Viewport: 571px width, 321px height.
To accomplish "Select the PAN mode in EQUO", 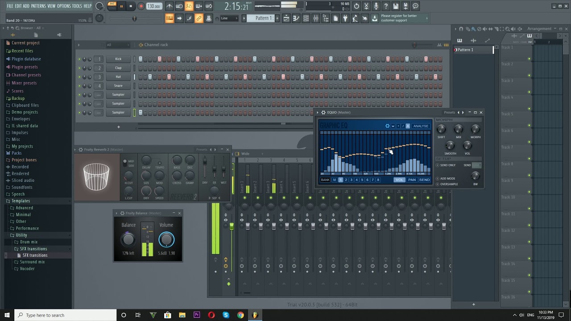I will tap(412, 180).
